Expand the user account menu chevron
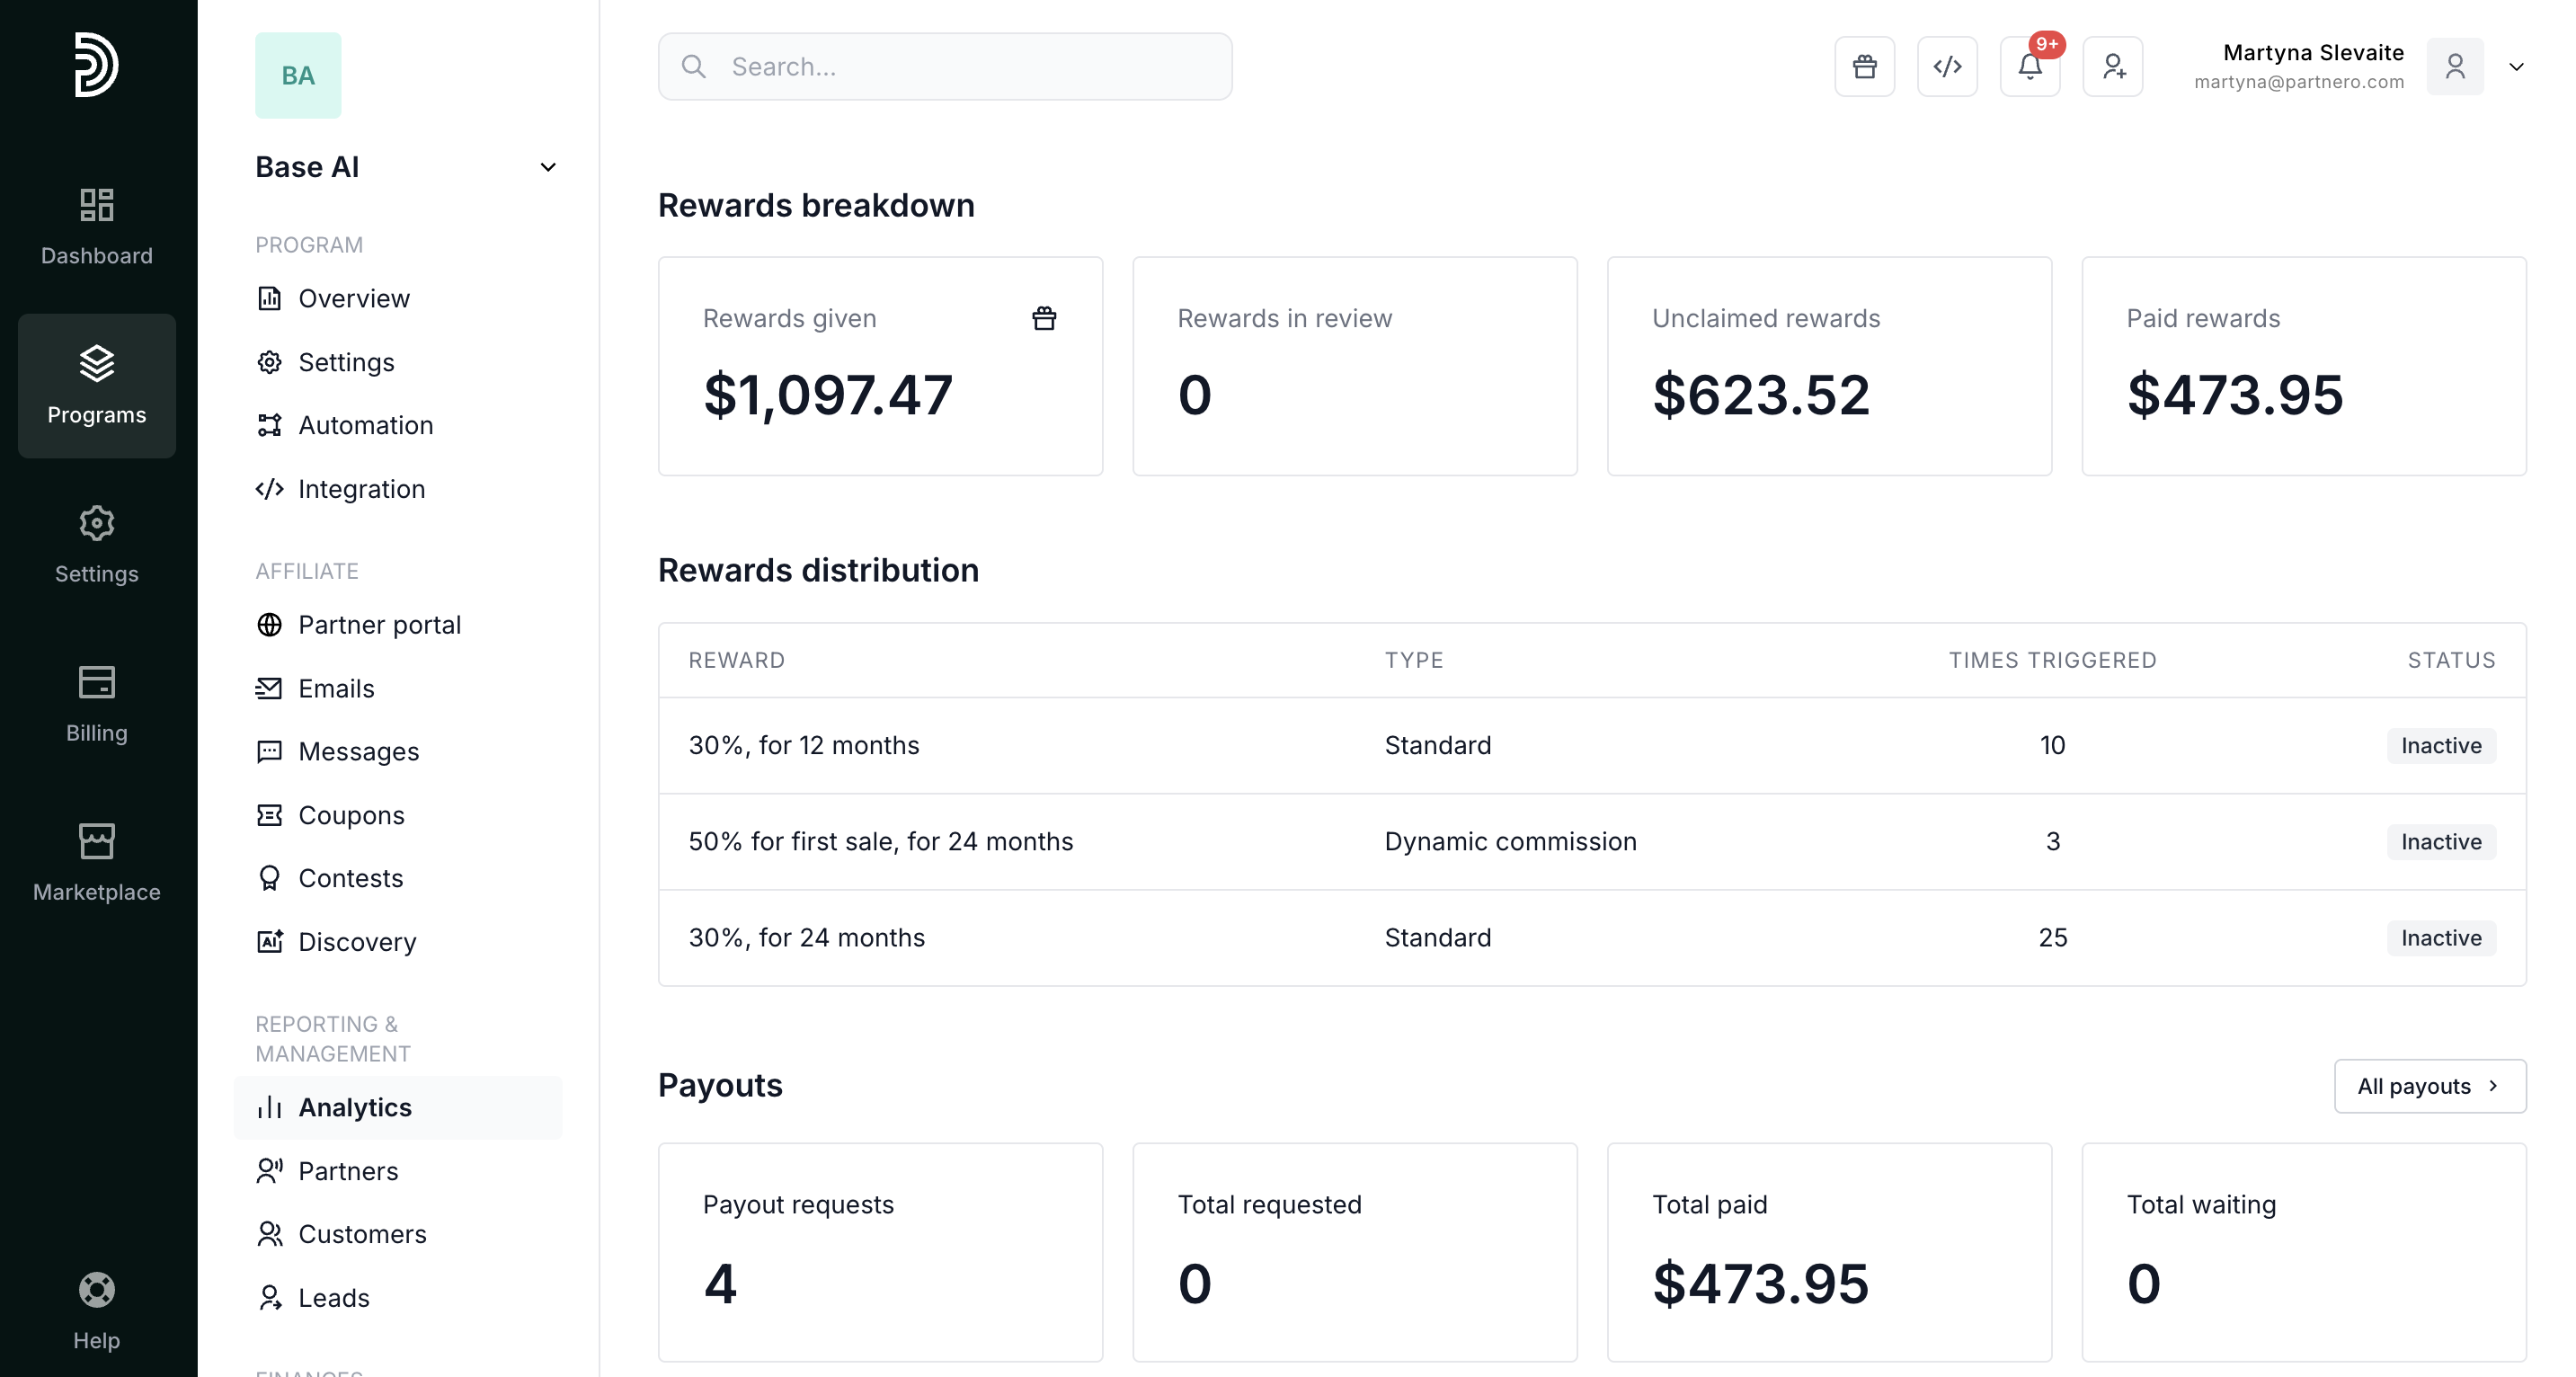Image resolution: width=2576 pixels, height=1377 pixels. pos(2516,67)
